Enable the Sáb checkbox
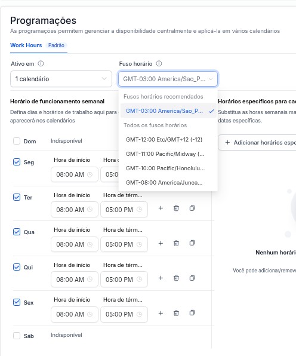 17,336
